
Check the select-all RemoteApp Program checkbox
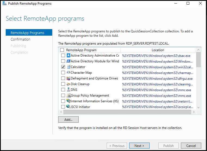click(x=62, y=50)
